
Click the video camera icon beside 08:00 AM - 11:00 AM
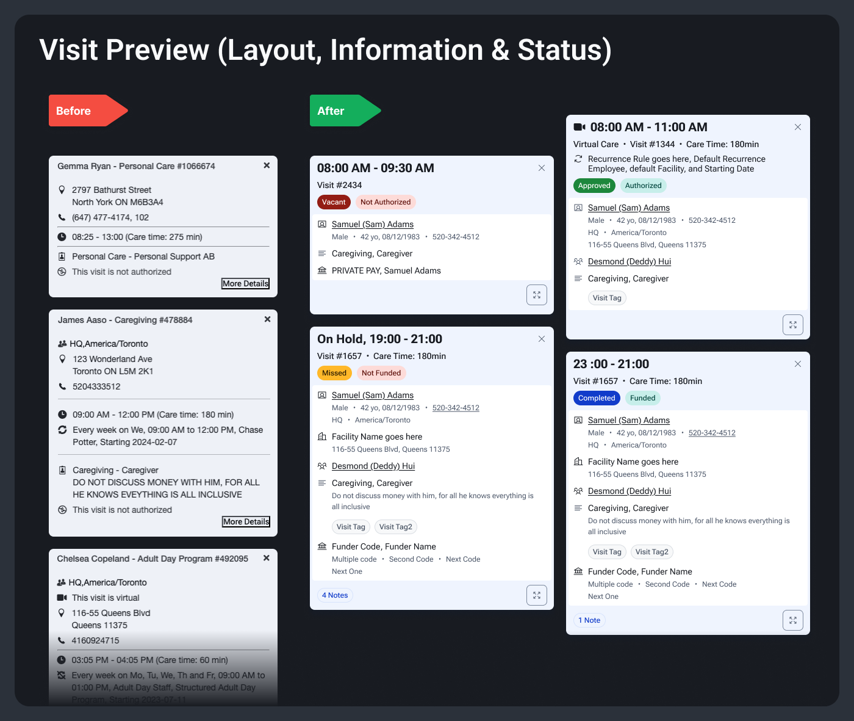(579, 127)
